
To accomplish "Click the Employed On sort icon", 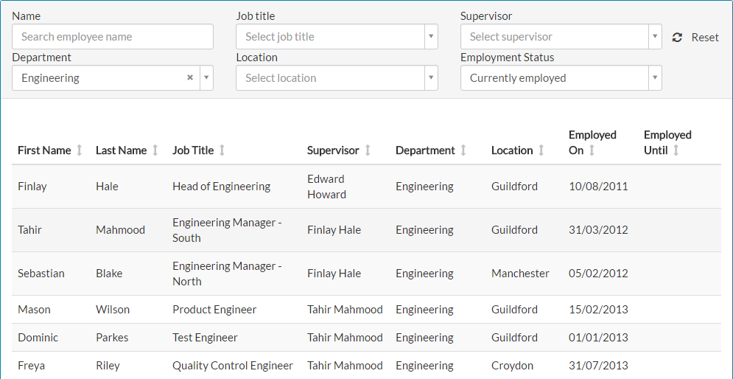I will click(592, 150).
